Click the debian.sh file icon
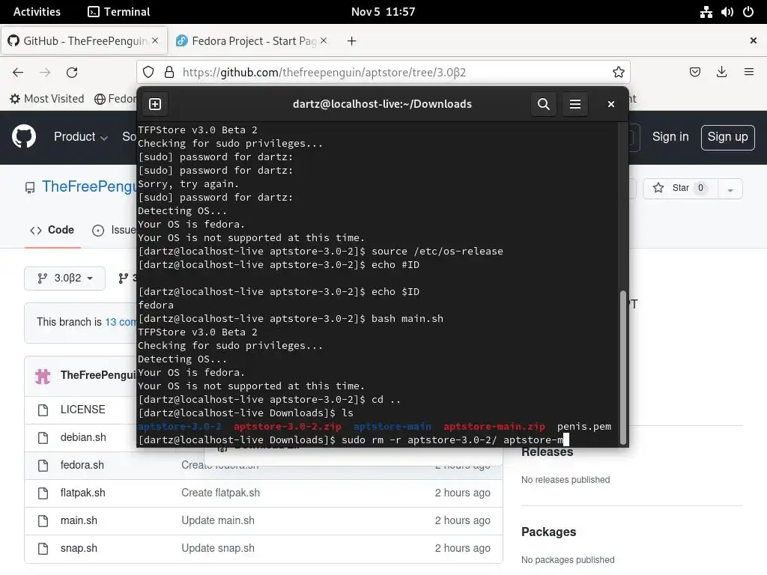 (x=43, y=437)
